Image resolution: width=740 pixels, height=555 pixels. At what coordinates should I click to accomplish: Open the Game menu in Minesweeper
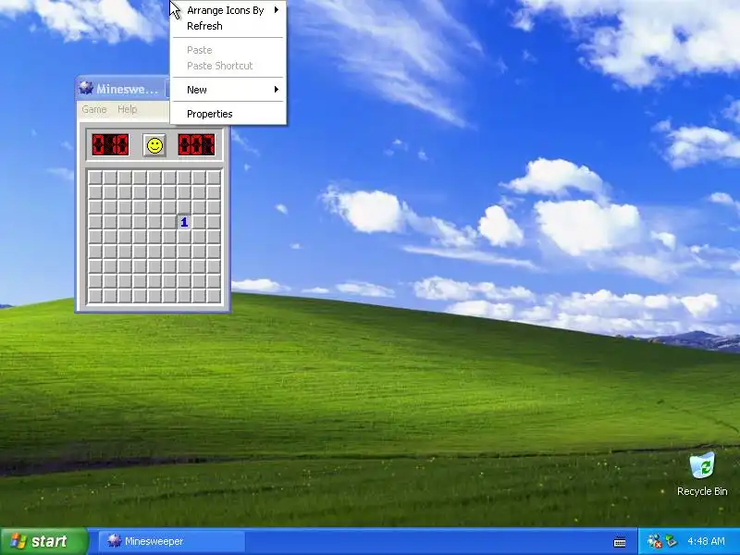pyautogui.click(x=94, y=109)
